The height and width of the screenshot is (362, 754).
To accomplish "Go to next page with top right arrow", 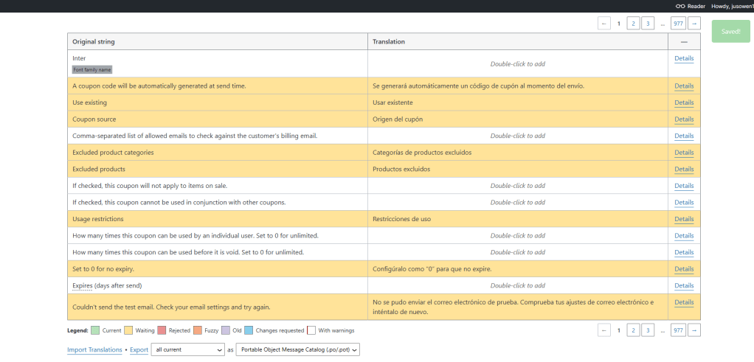I will pos(694,23).
